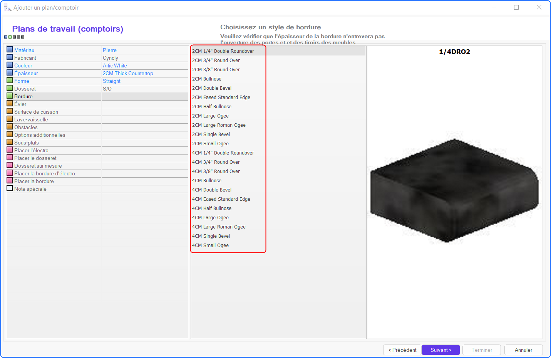Image resolution: width=551 pixels, height=358 pixels.
Task: Click the orange icon beside Surface de cuisson
Action: pos(10,111)
